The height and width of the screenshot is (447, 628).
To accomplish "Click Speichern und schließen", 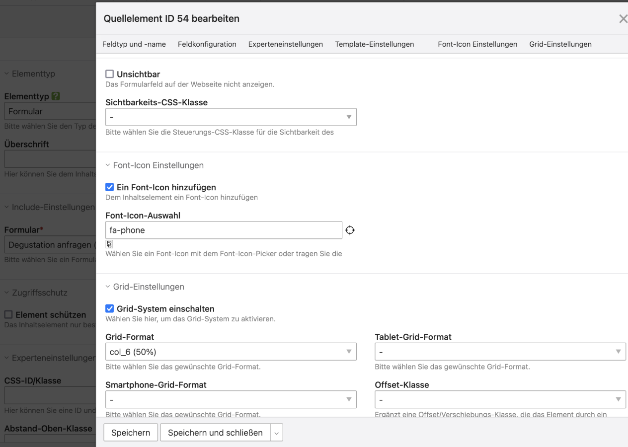I will click(x=215, y=433).
